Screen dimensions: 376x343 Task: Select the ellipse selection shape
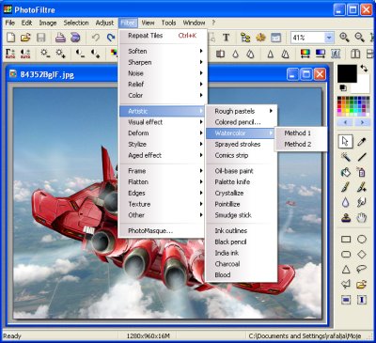click(362, 240)
